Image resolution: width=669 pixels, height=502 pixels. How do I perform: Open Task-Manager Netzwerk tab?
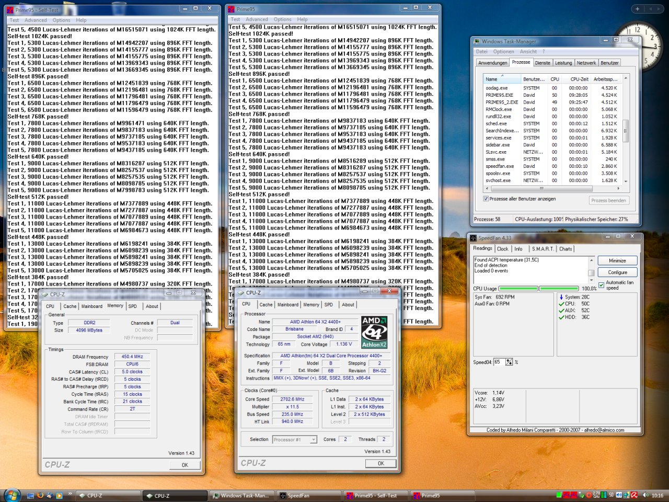click(586, 63)
